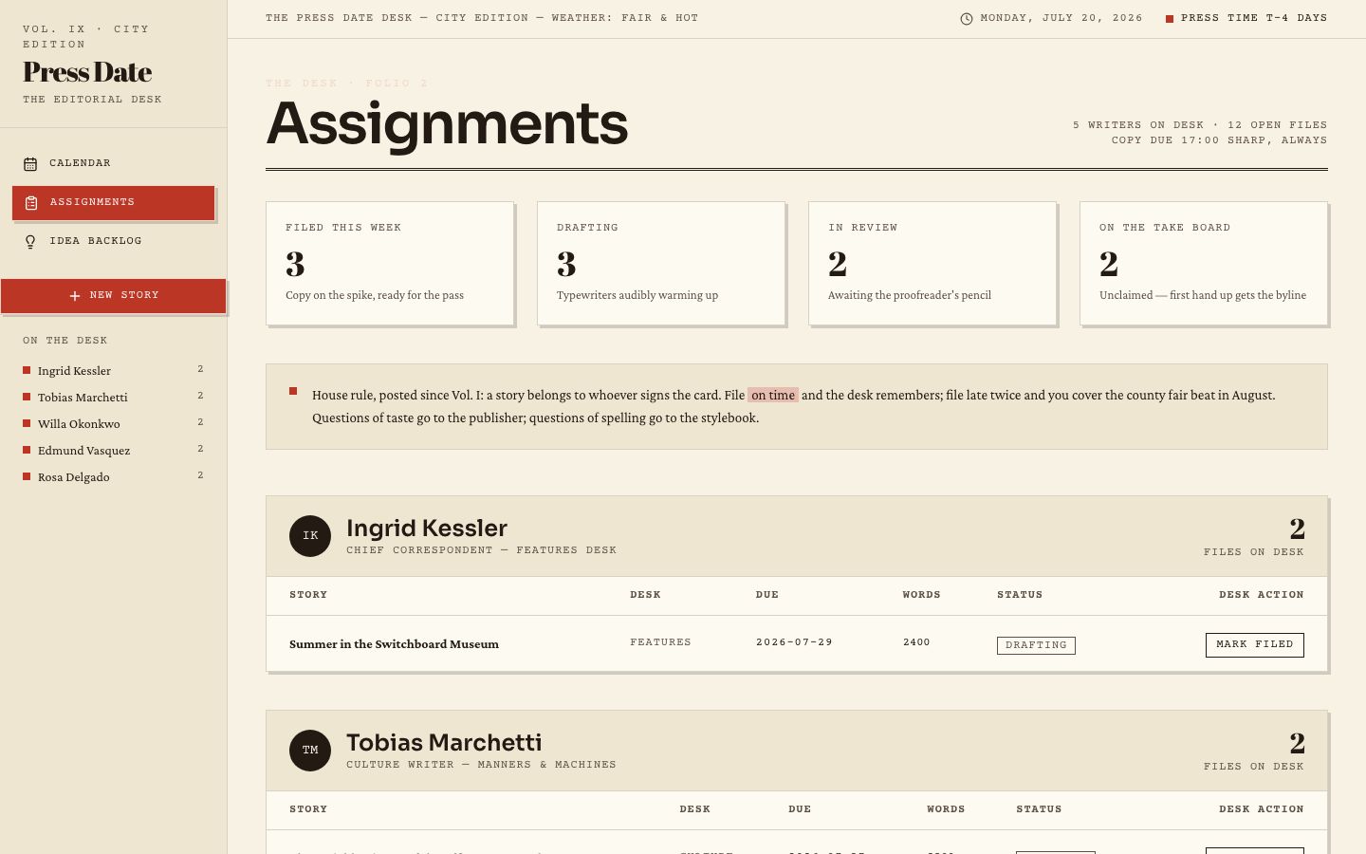Click the Idea Backlog lightbulb icon
Screen dimensions: 1366x854
point(30,242)
